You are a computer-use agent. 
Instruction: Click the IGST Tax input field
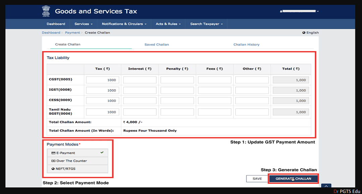point(103,90)
